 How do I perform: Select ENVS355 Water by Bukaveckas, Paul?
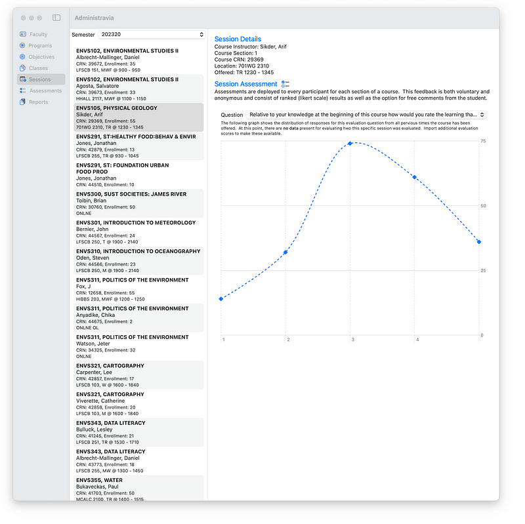pos(138,488)
